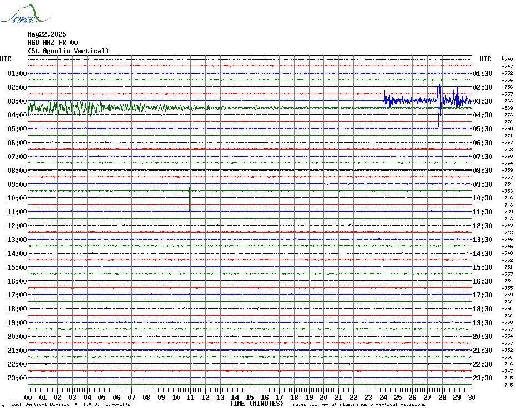The image size is (516, 412).
Task: Click the 14:30 time label
Action: [x=483, y=253]
